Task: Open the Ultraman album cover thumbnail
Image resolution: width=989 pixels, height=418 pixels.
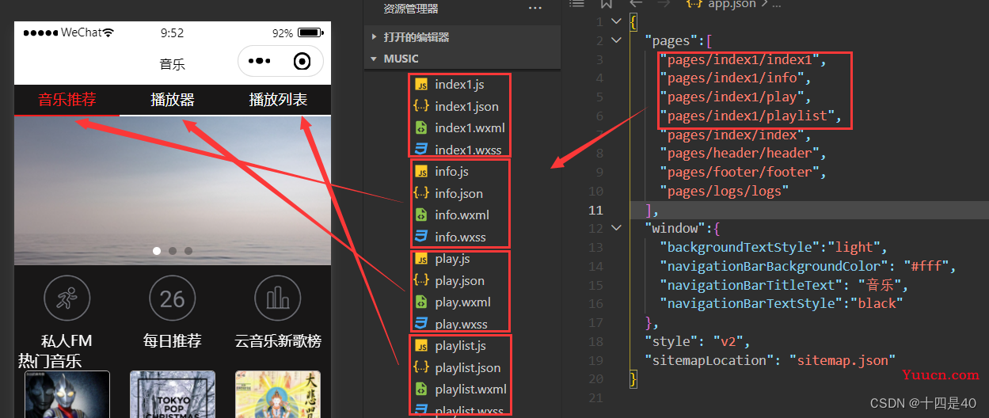Action: point(67,394)
